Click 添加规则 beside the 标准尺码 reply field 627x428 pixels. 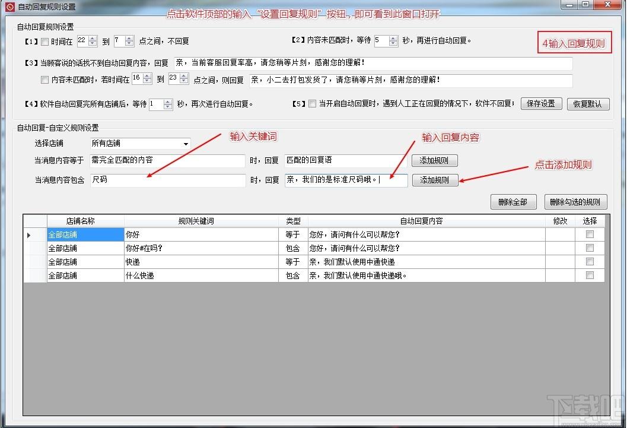tap(435, 180)
